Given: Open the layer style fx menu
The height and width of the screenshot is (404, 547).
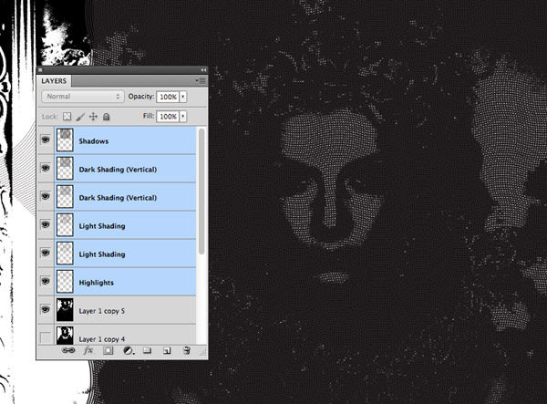Looking at the screenshot, I should click(x=88, y=350).
